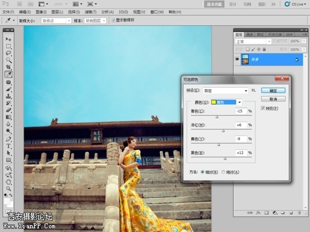Image resolution: width=310 pixels, height=232 pixels.
Task: Open the Filter (T) menu
Action: [91, 12]
